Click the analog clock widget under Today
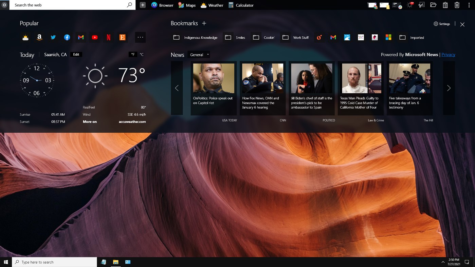 pyautogui.click(x=37, y=80)
